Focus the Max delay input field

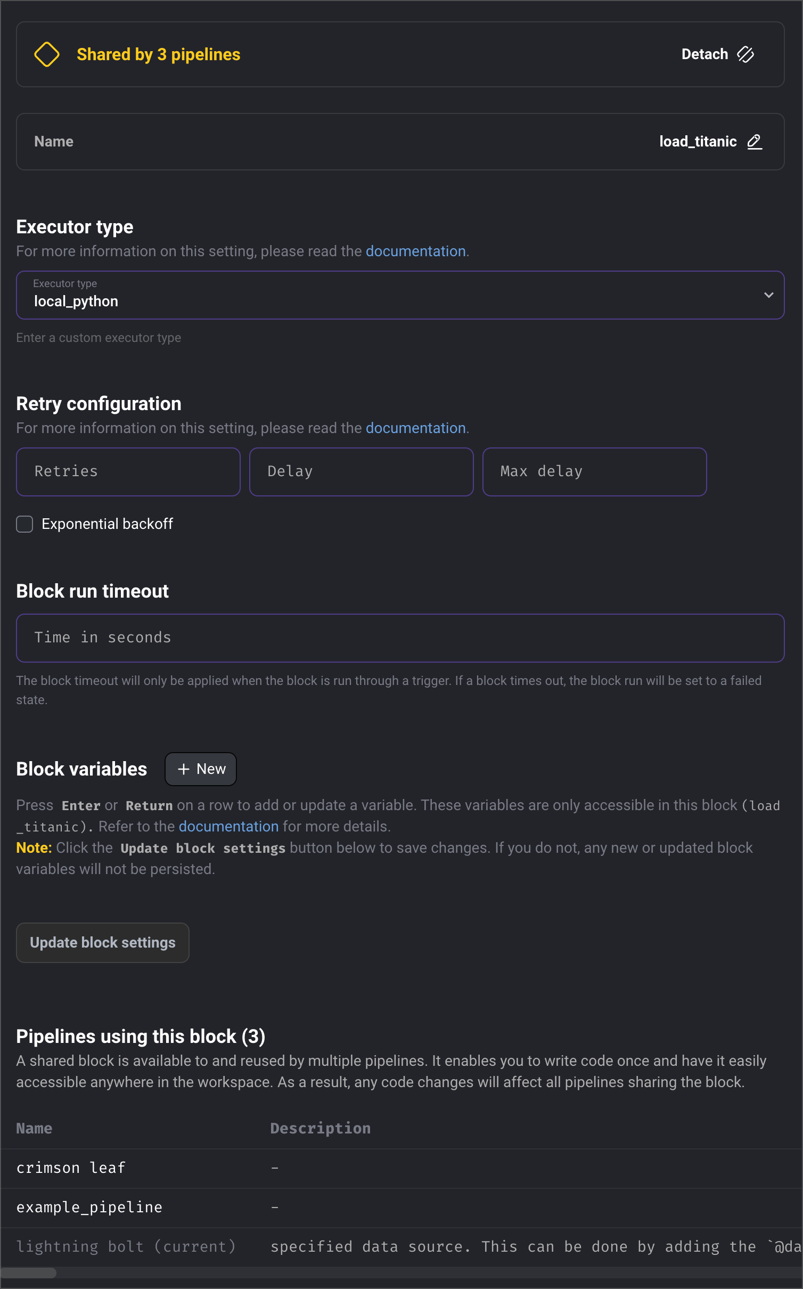coord(595,472)
